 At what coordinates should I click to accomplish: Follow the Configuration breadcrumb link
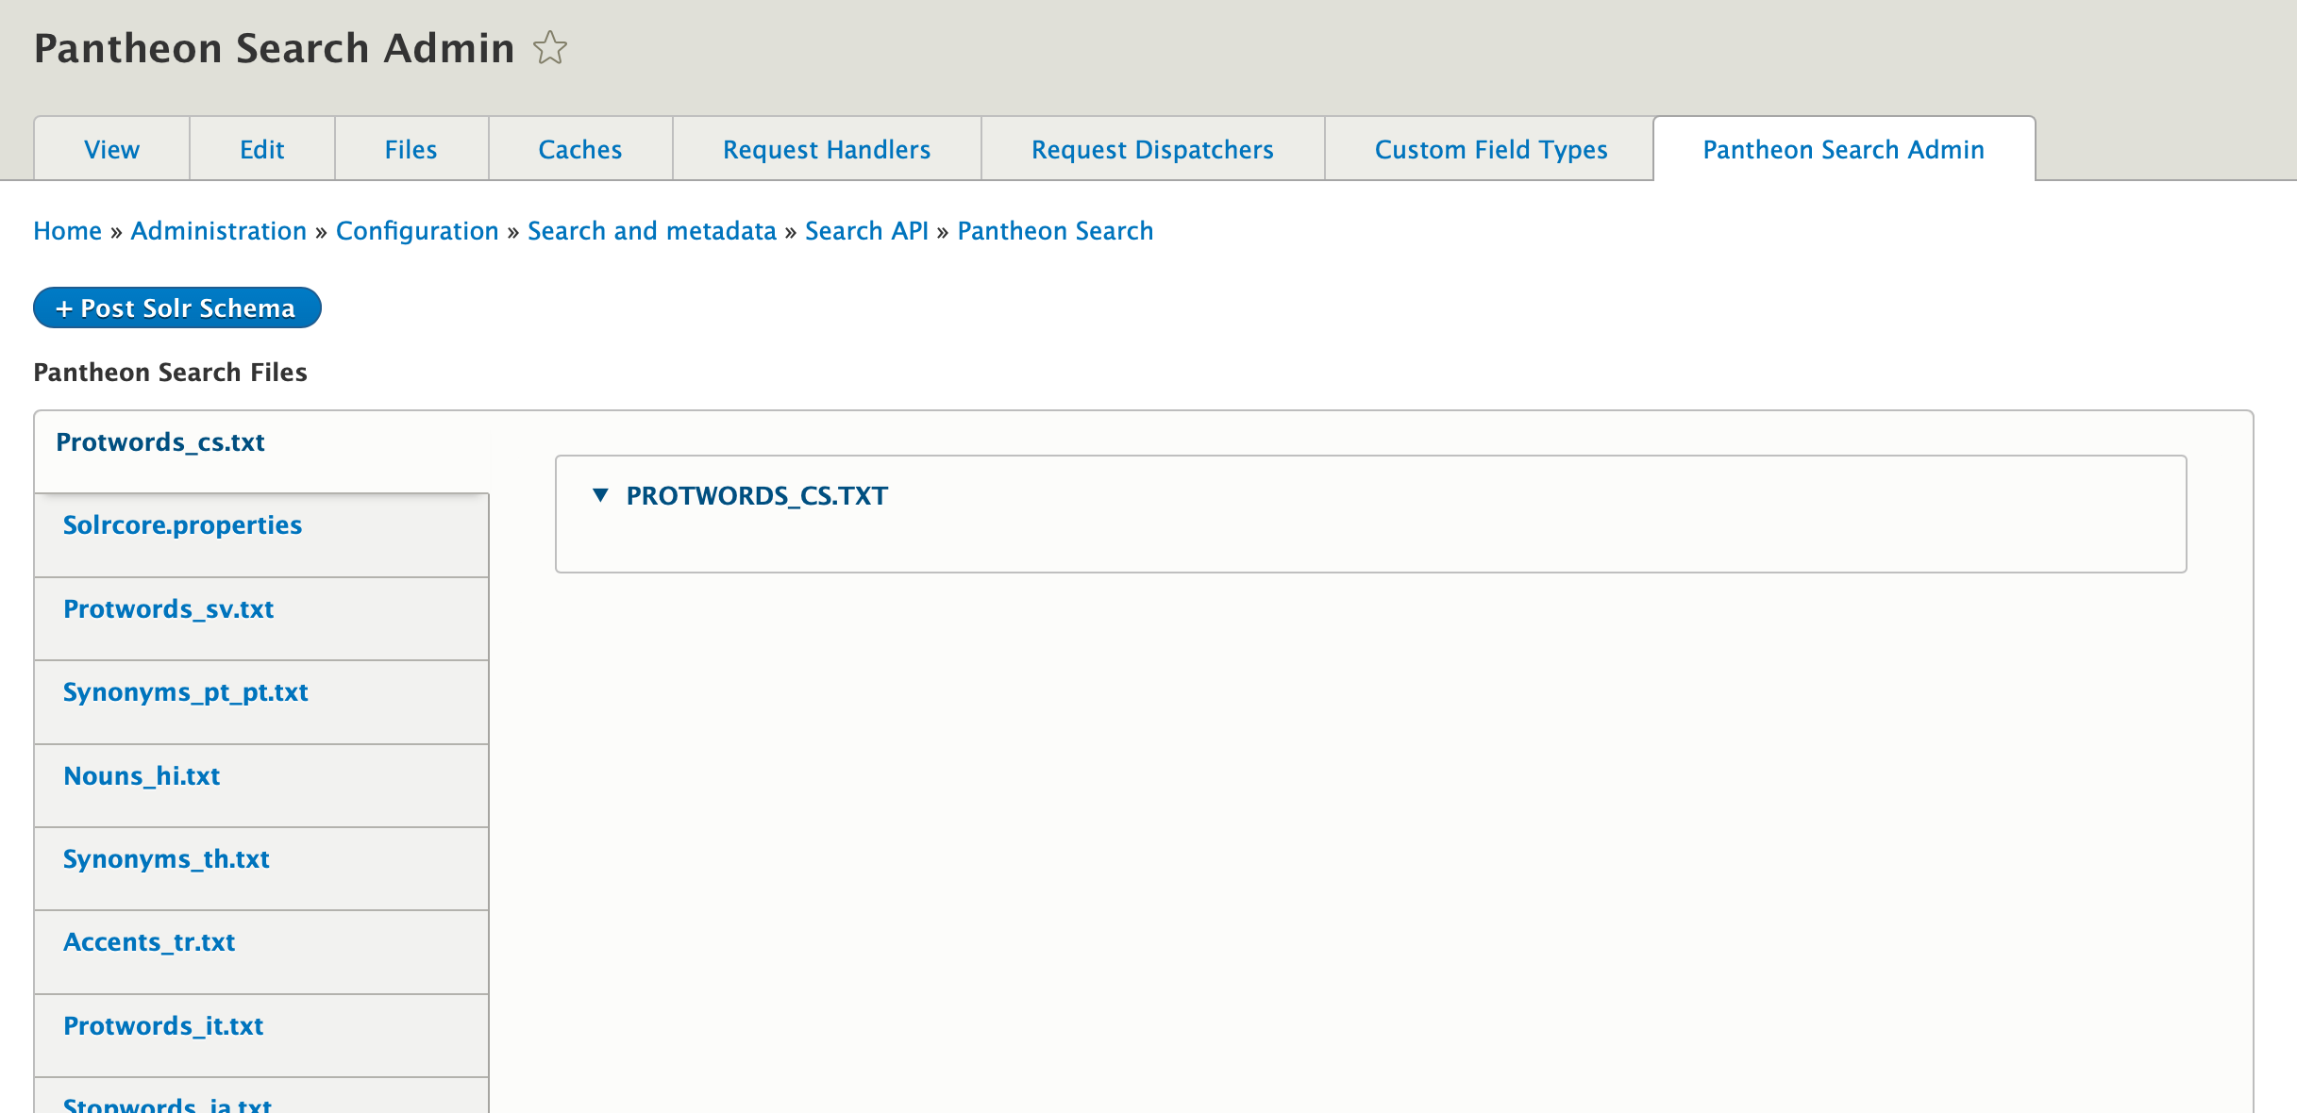click(x=417, y=231)
